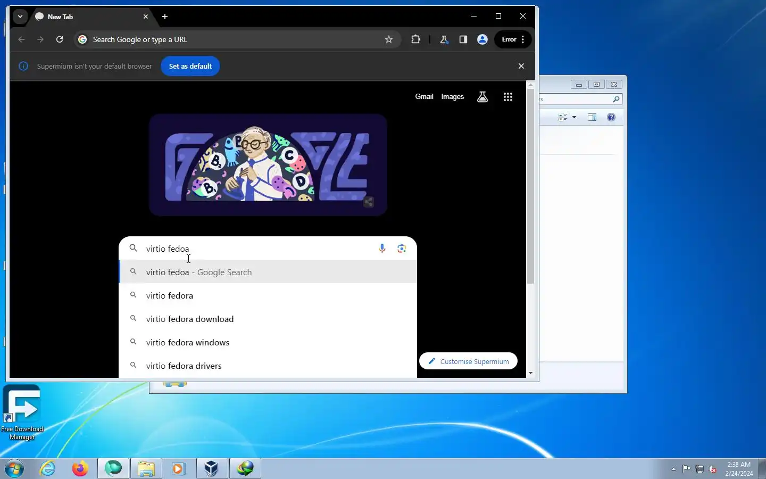This screenshot has width=766, height=479.
Task: Share the Google Doodle
Action: tap(368, 202)
